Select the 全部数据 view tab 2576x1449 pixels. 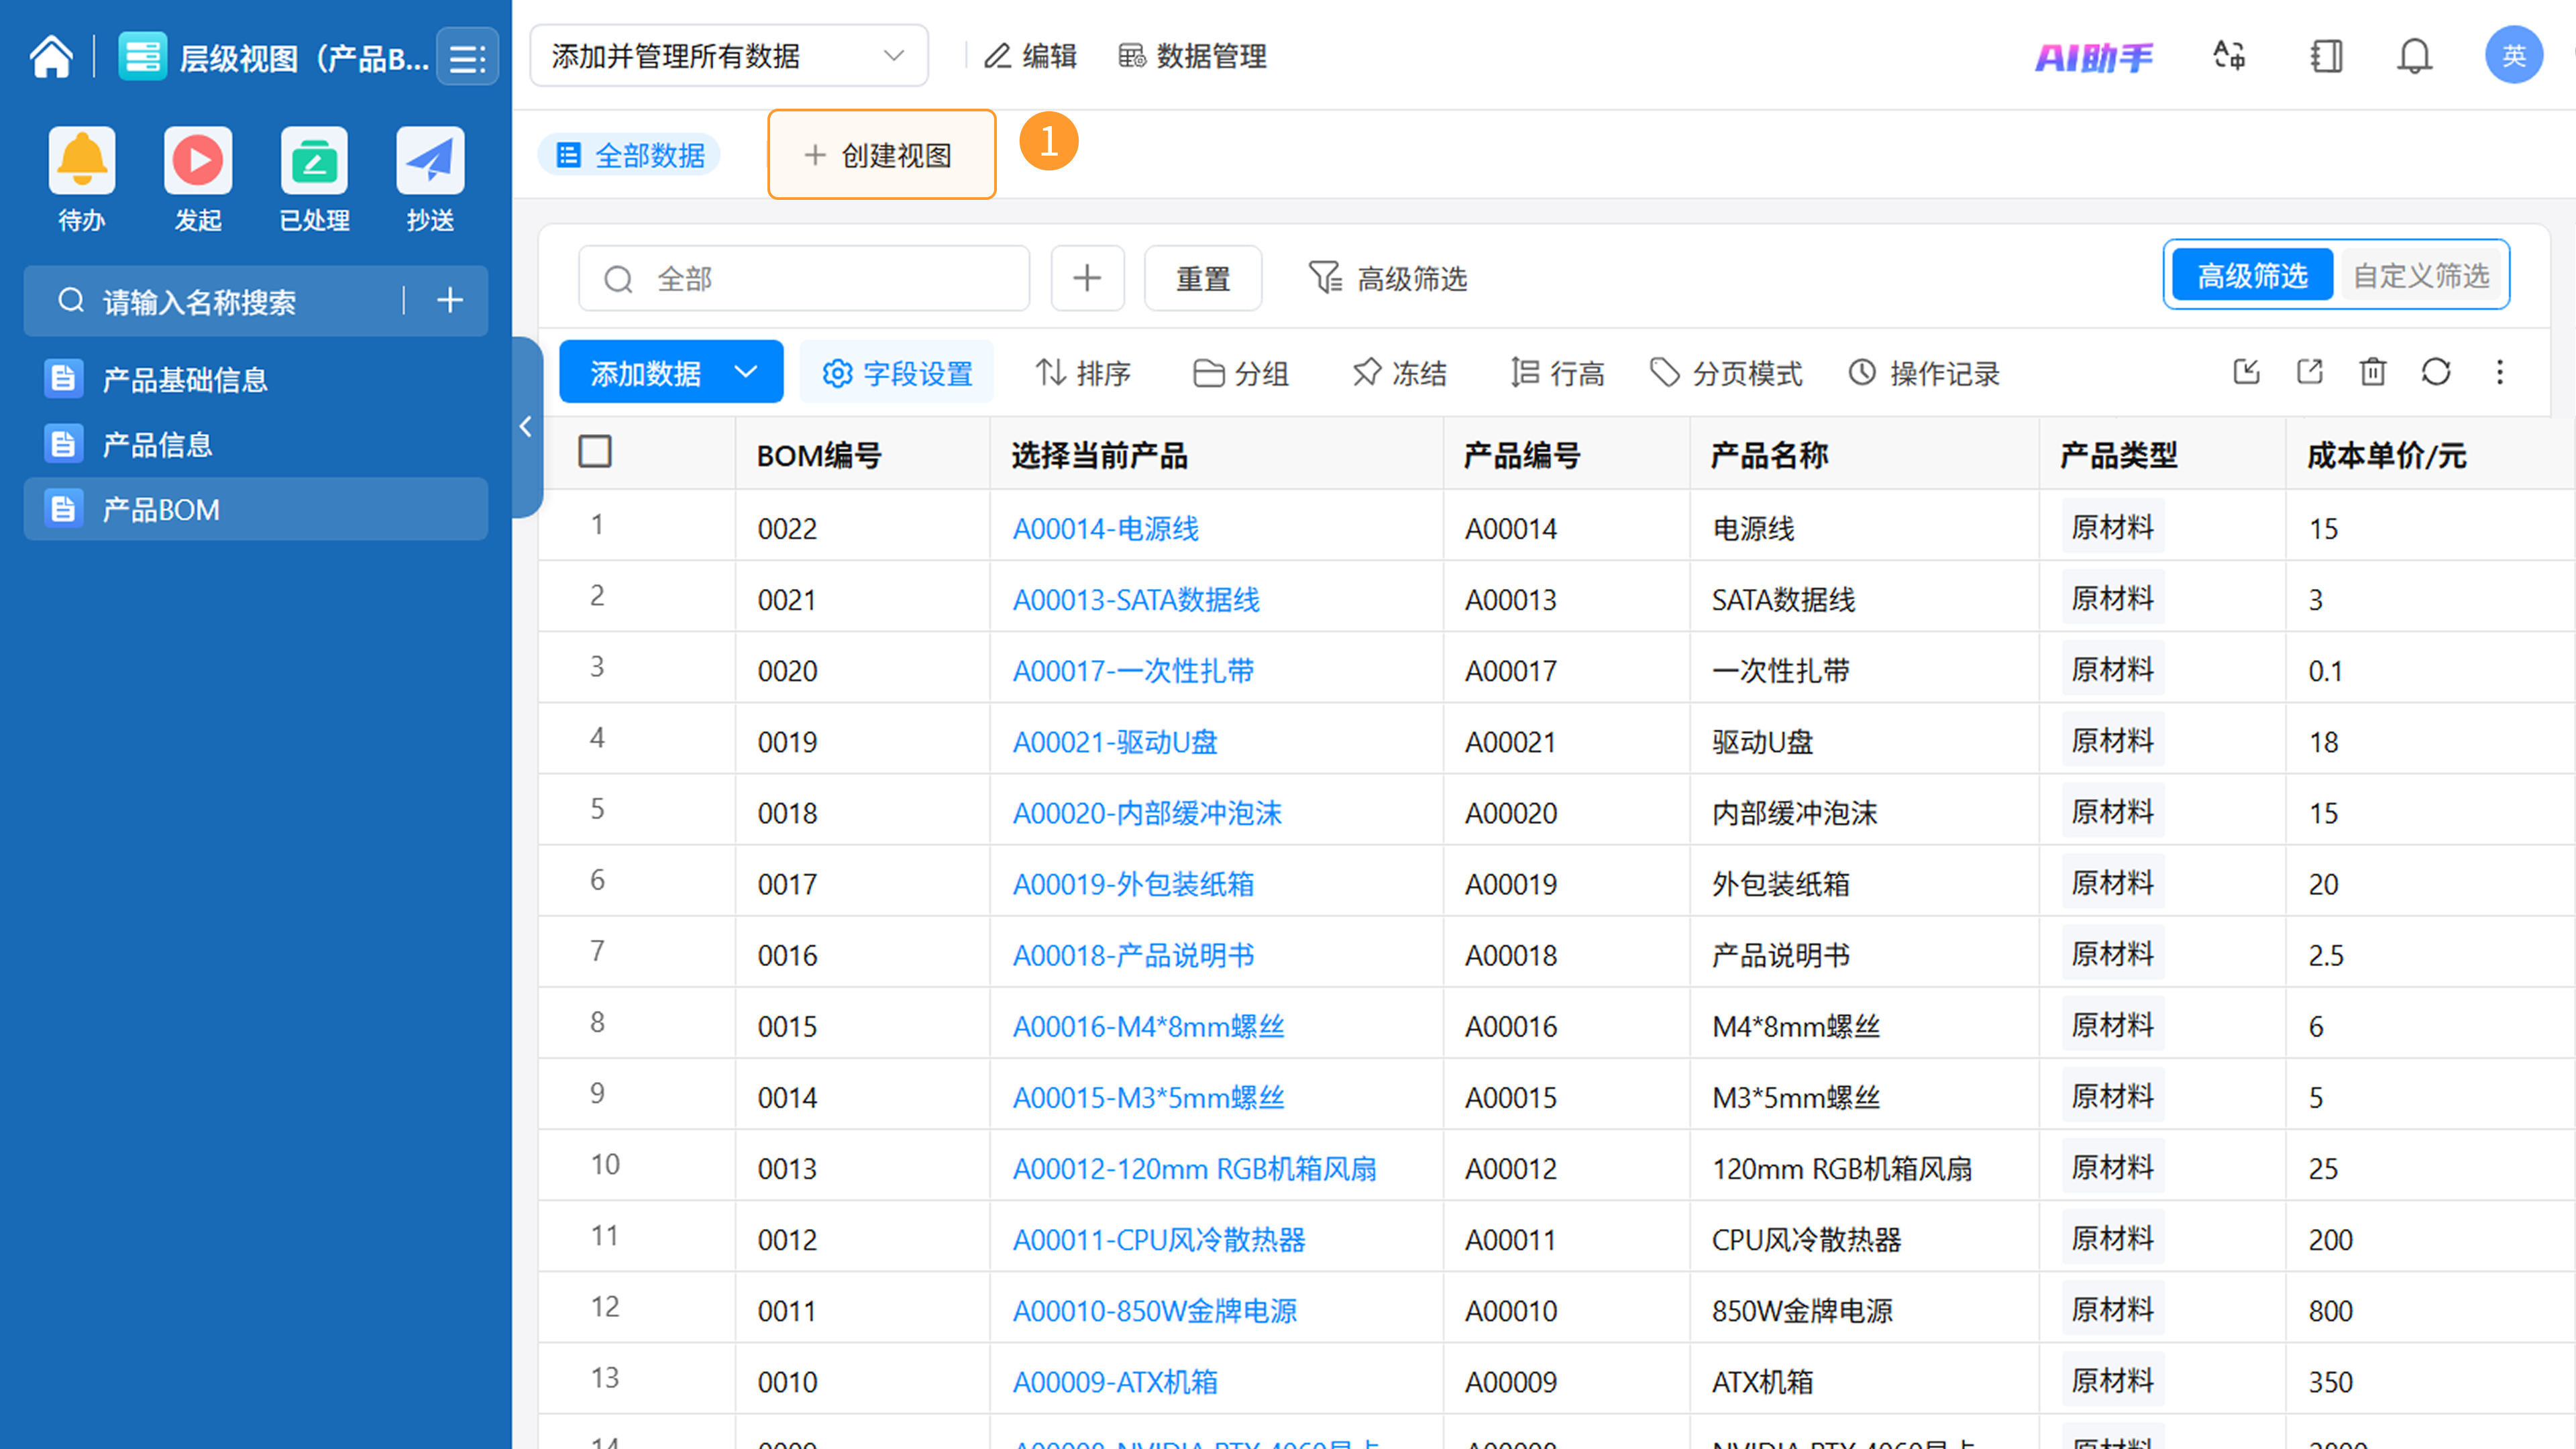(630, 155)
